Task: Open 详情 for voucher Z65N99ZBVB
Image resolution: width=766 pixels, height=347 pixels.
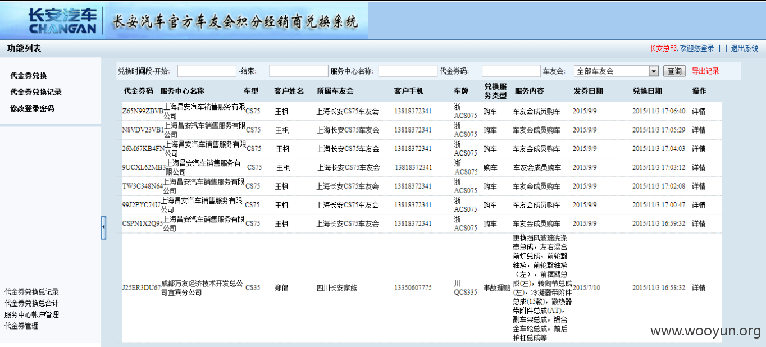Action: (699, 111)
